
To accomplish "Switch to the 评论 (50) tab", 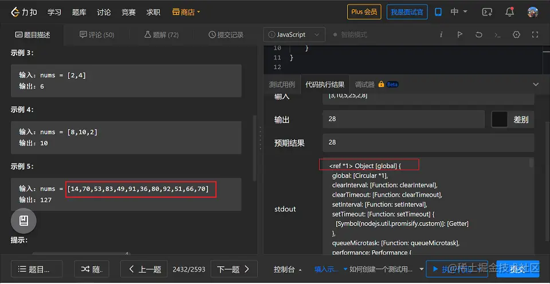I will [x=97, y=35].
